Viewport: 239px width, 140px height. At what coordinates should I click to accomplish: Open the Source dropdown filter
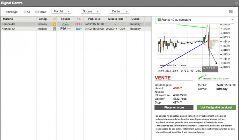[x=91, y=11]
